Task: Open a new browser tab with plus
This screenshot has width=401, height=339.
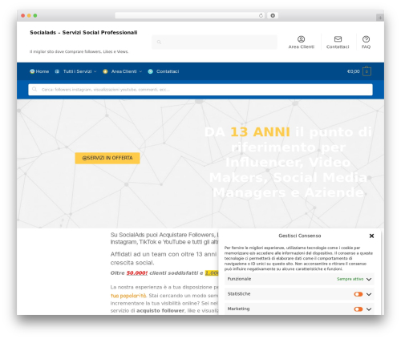Action: tap(380, 18)
